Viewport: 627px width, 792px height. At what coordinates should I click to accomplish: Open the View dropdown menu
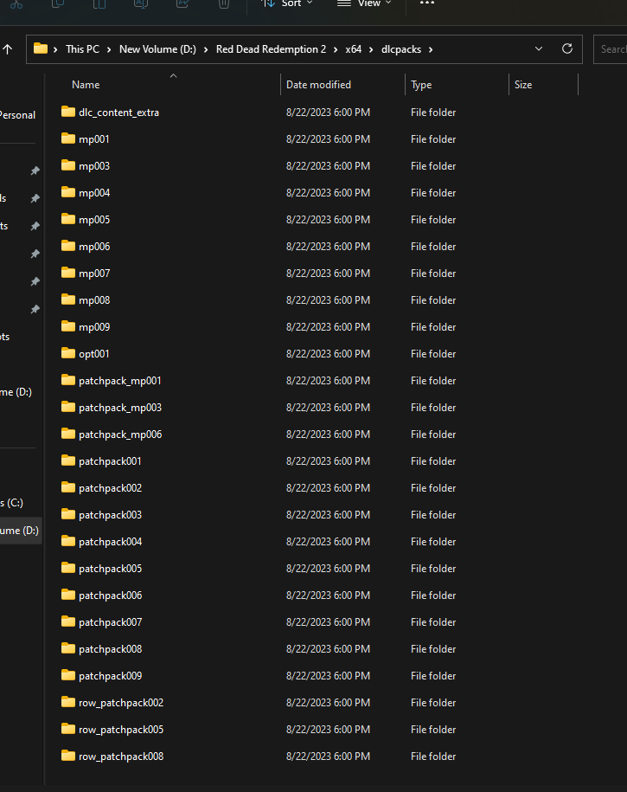pyautogui.click(x=364, y=3)
